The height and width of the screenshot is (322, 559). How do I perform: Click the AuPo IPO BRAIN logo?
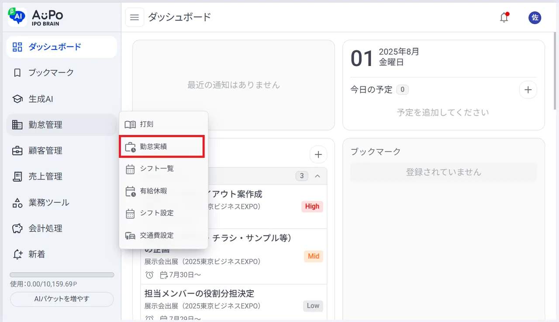pos(36,17)
